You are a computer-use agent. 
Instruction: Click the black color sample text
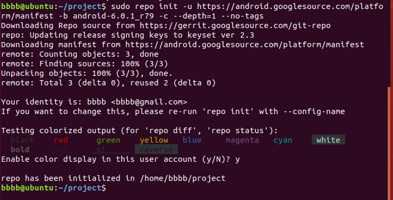coord(22,140)
